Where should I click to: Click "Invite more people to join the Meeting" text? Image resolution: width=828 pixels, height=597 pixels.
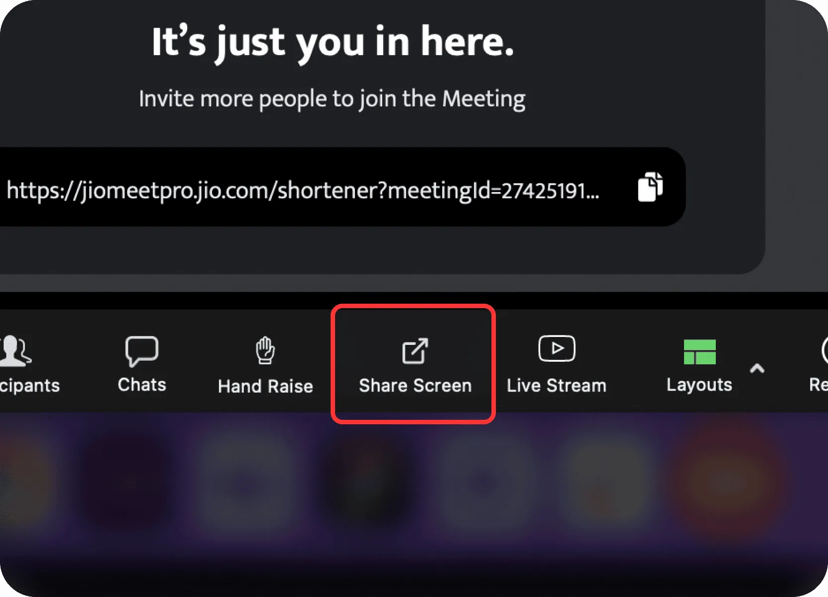[332, 99]
